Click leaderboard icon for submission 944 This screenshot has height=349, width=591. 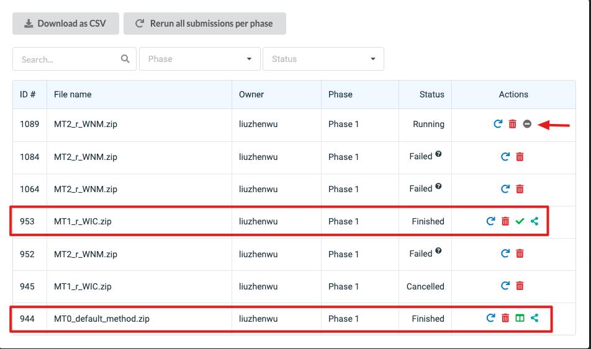[520, 319]
